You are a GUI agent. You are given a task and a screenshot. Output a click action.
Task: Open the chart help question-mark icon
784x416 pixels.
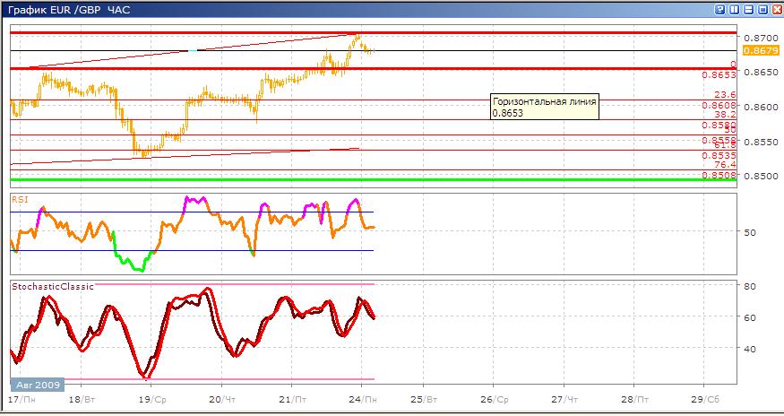tap(719, 10)
